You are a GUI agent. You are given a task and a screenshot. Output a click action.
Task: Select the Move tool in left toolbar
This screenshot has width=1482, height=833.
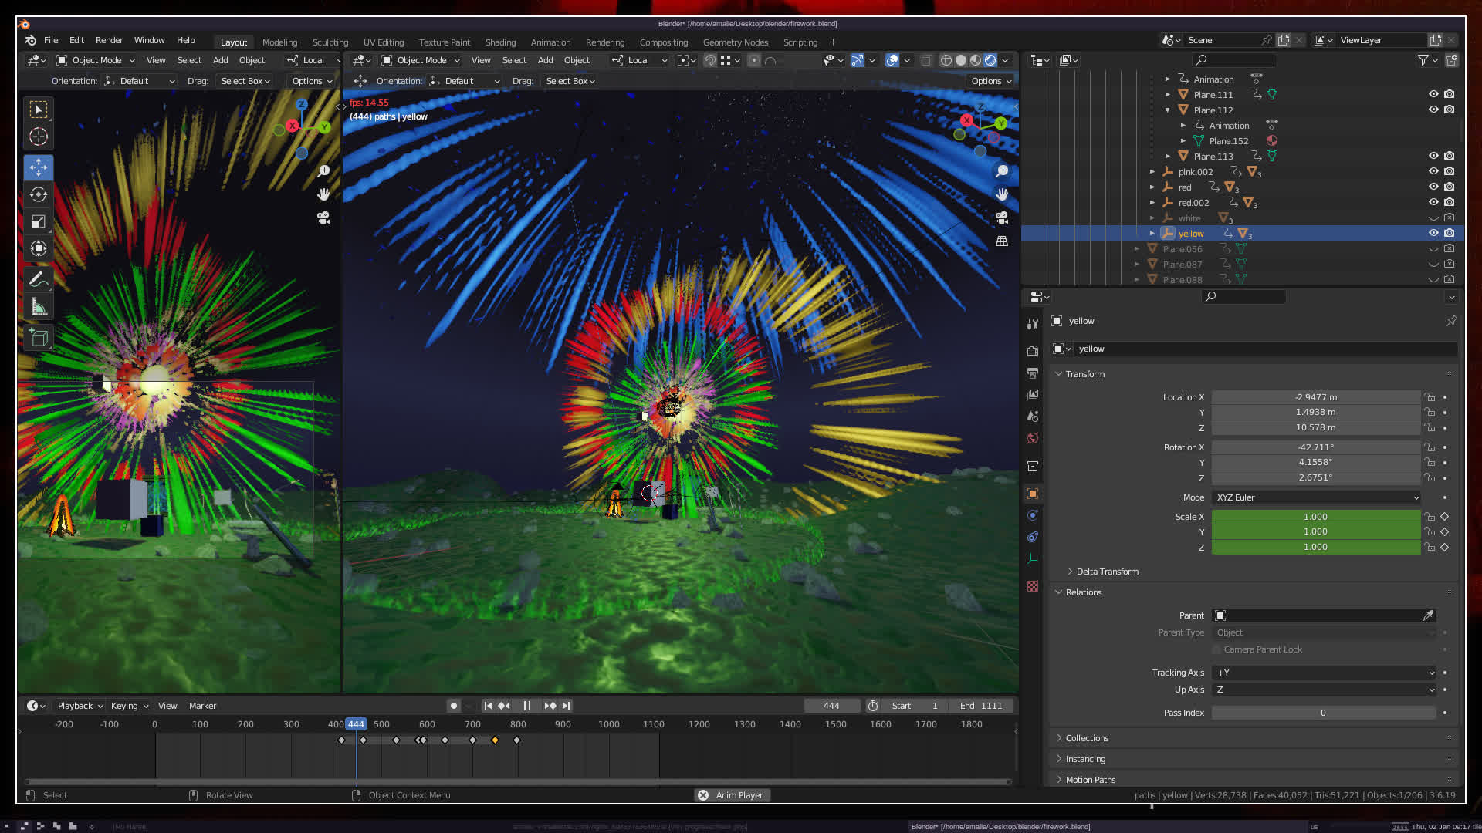click(39, 167)
